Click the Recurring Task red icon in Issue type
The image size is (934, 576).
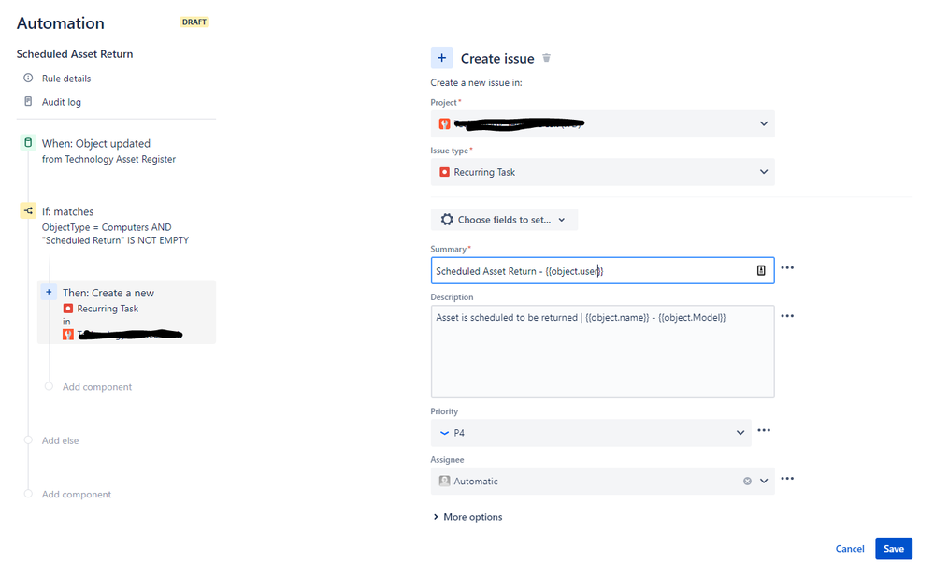pos(444,172)
